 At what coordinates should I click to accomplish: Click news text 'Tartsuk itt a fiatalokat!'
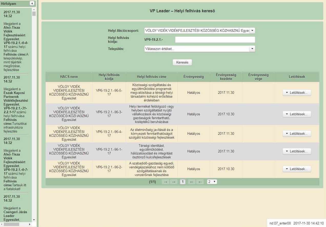tap(15, 187)
